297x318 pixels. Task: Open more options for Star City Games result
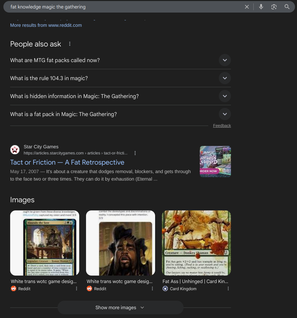click(135, 153)
